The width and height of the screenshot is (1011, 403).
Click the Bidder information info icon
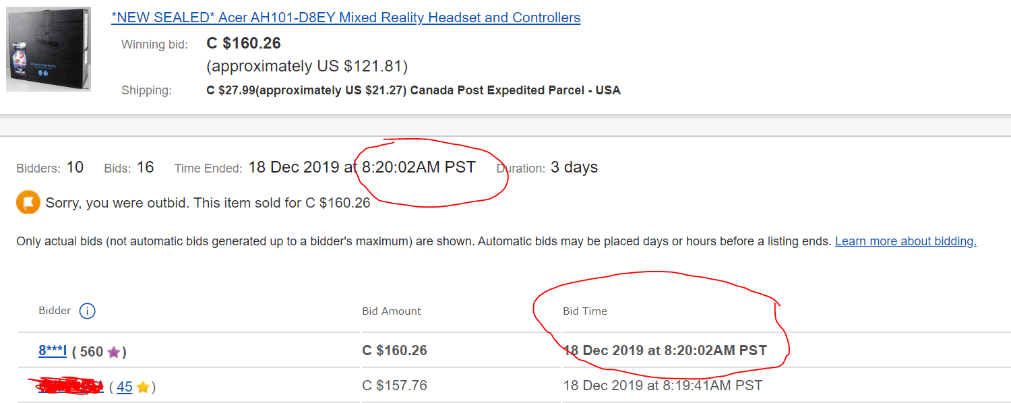tap(88, 311)
